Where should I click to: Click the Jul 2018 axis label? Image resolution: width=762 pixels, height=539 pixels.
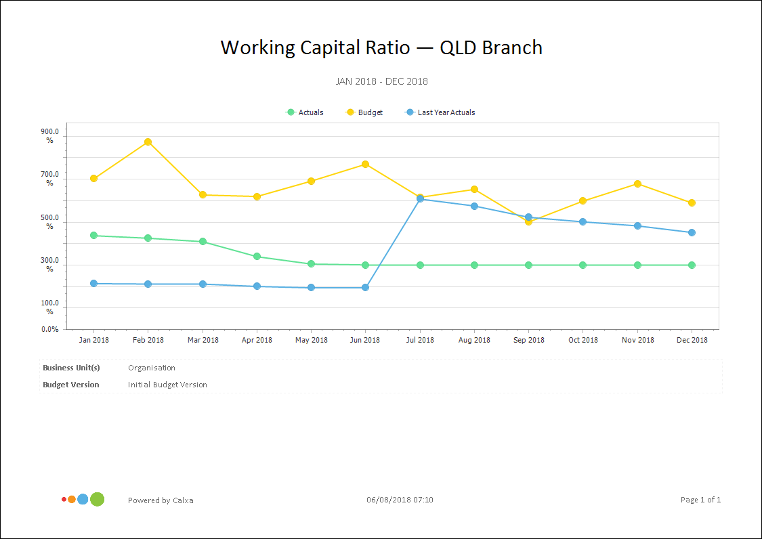420,340
